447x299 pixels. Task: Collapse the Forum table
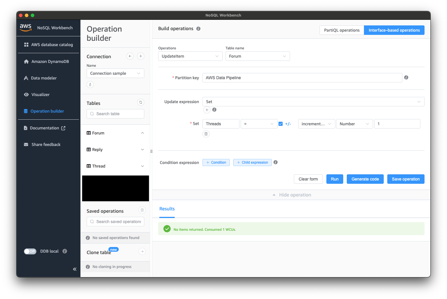pyautogui.click(x=142, y=133)
